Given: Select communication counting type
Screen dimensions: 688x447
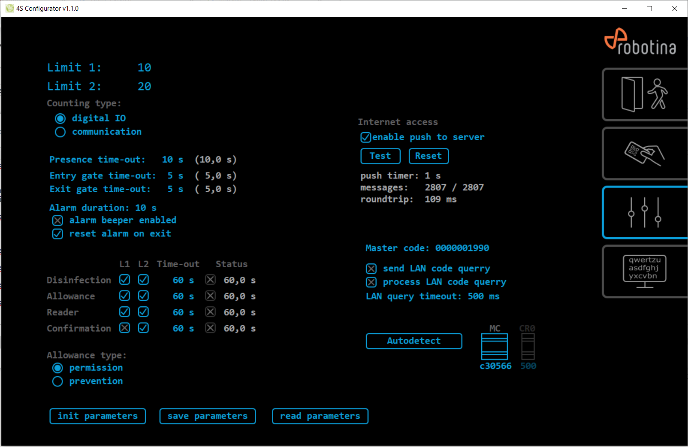Looking at the screenshot, I should coord(60,132).
